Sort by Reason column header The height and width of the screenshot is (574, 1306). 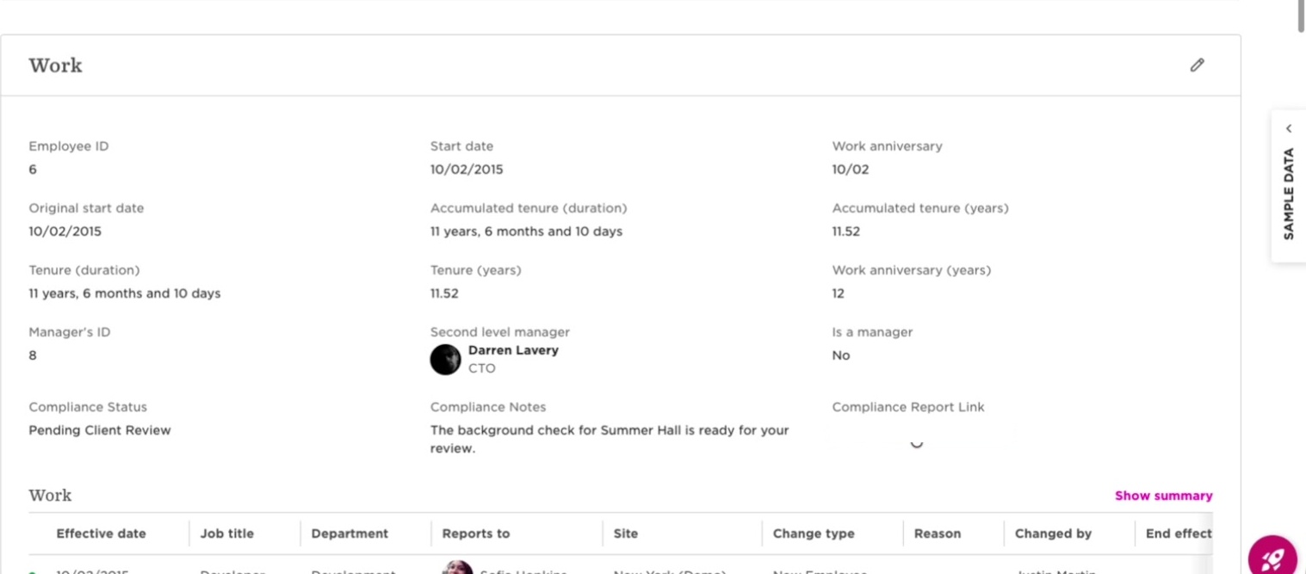(x=938, y=534)
